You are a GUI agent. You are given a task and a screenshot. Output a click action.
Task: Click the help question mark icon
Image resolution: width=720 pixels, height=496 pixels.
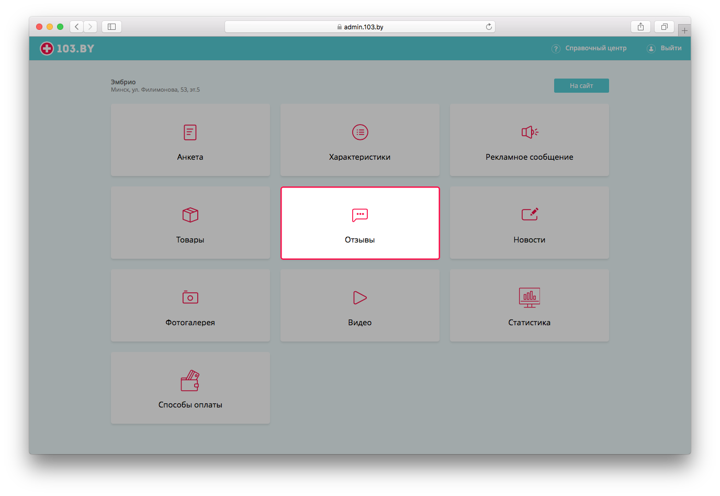pyautogui.click(x=556, y=49)
